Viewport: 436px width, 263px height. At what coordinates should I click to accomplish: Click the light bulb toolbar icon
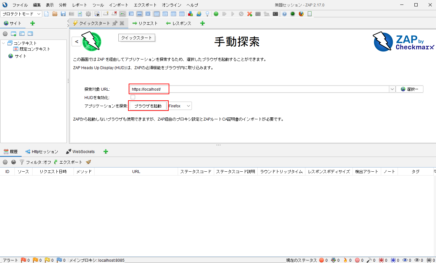point(207,14)
